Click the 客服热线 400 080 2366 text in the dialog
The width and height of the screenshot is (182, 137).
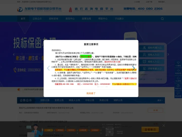coord(64,84)
